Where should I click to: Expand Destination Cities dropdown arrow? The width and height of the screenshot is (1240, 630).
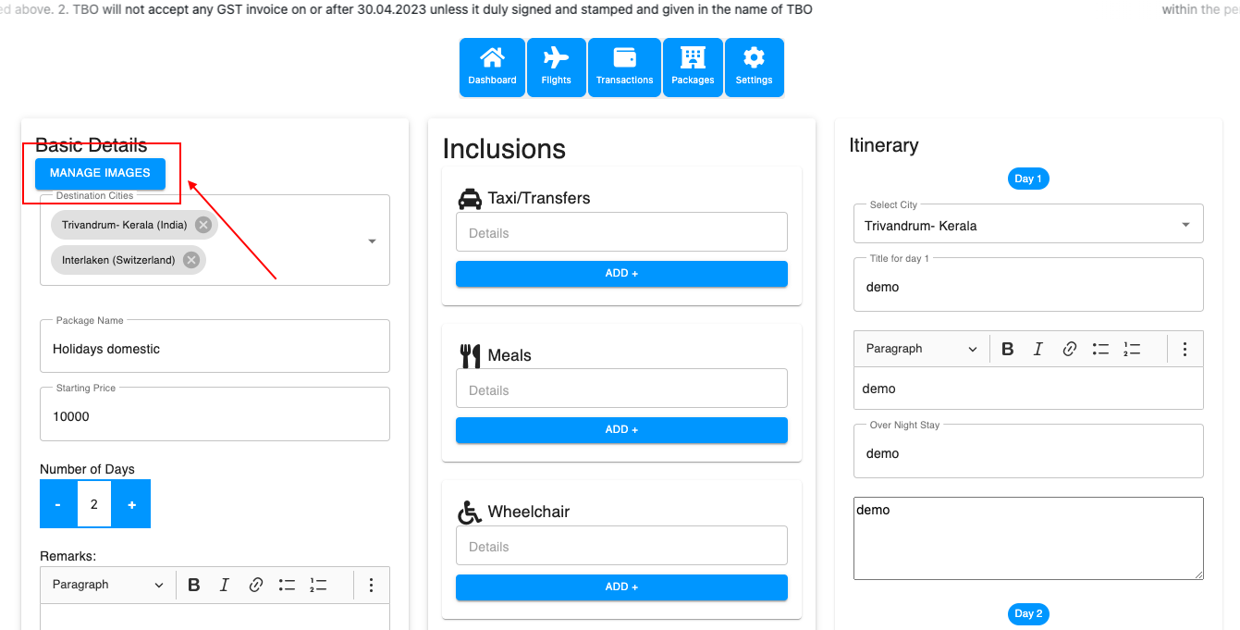click(372, 241)
